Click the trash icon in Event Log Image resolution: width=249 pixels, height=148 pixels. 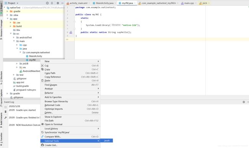[x=6, y=112]
